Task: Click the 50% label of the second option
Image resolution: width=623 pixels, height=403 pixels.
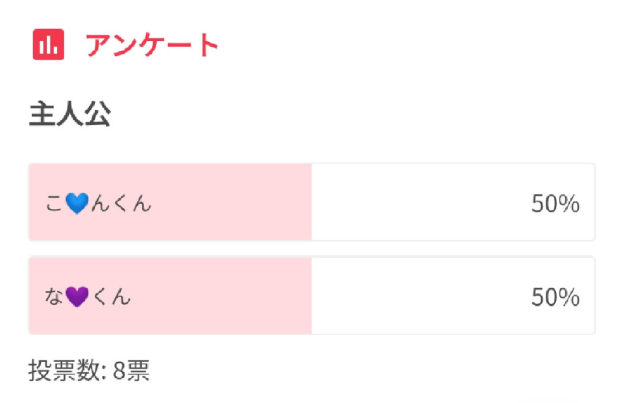Action: [x=556, y=297]
